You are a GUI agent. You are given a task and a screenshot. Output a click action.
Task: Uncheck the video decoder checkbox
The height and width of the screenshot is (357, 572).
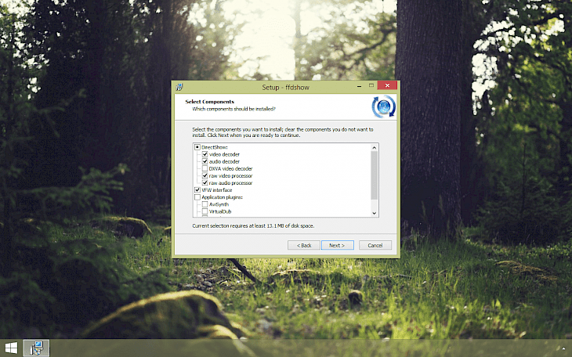point(205,154)
